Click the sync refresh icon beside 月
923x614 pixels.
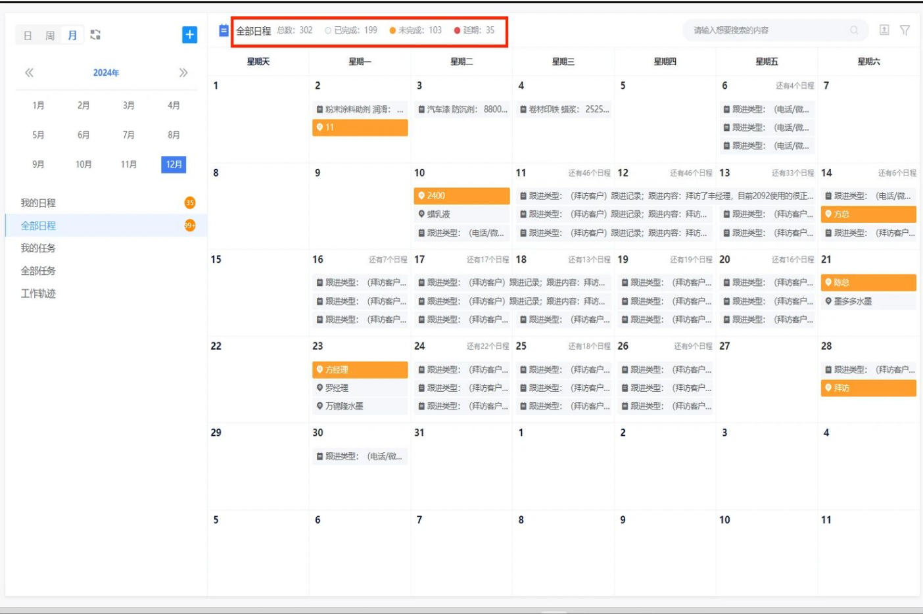[x=95, y=35]
